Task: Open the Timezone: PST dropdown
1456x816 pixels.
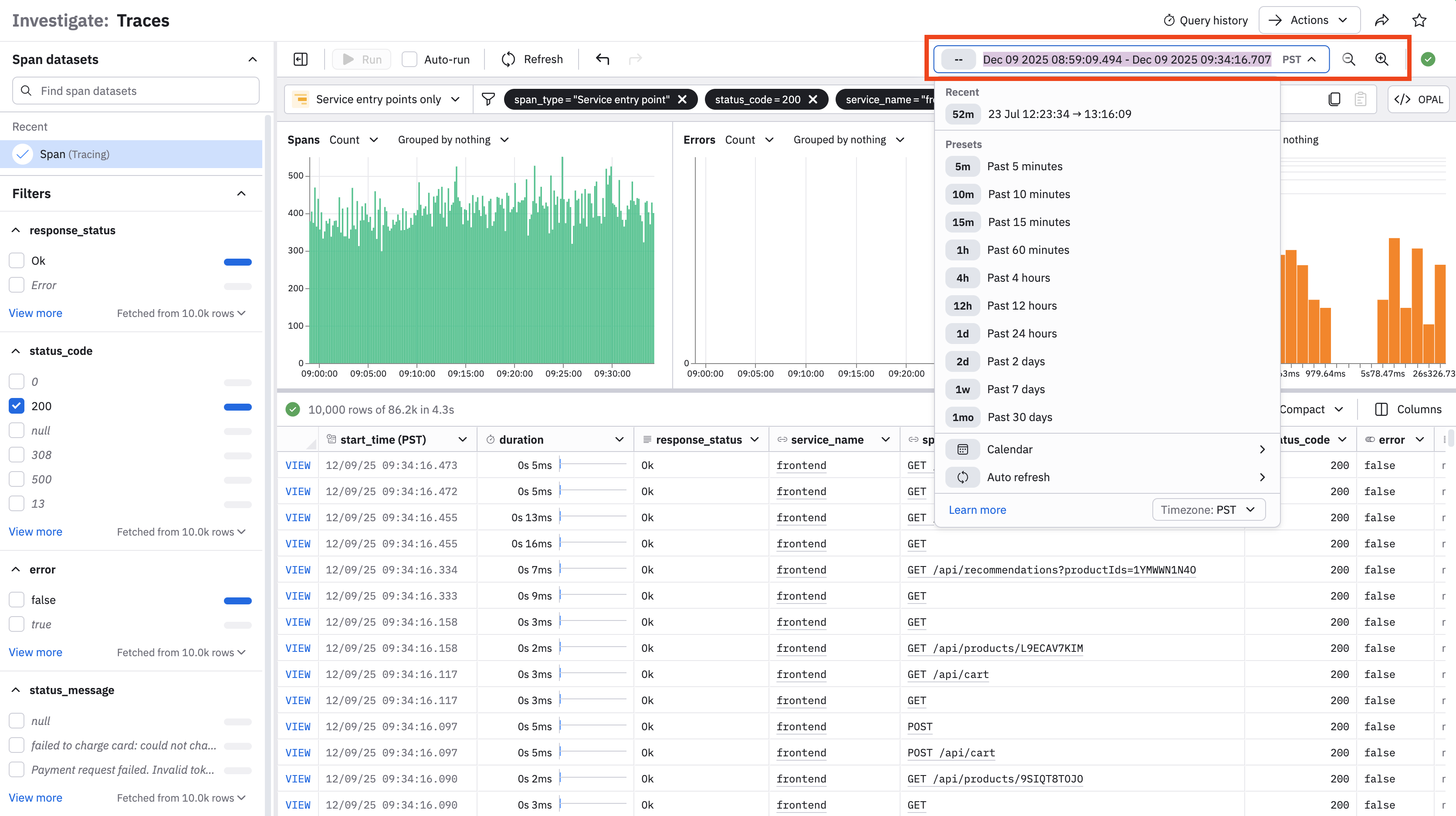Action: 1208,510
